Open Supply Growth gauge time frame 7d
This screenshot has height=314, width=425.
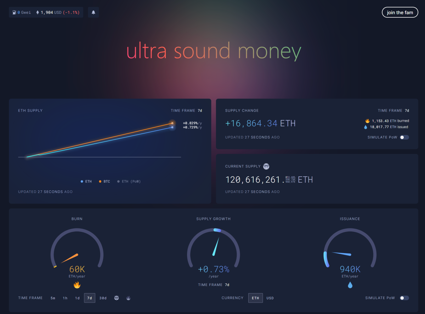point(227,285)
